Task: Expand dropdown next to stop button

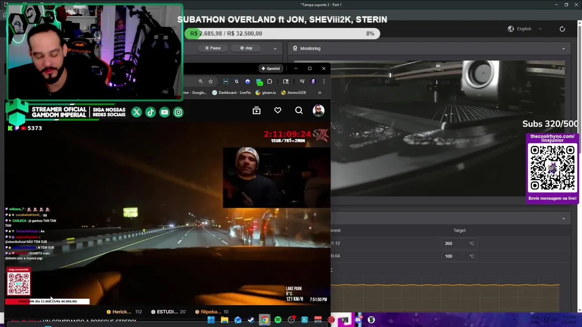Action: tap(275, 48)
